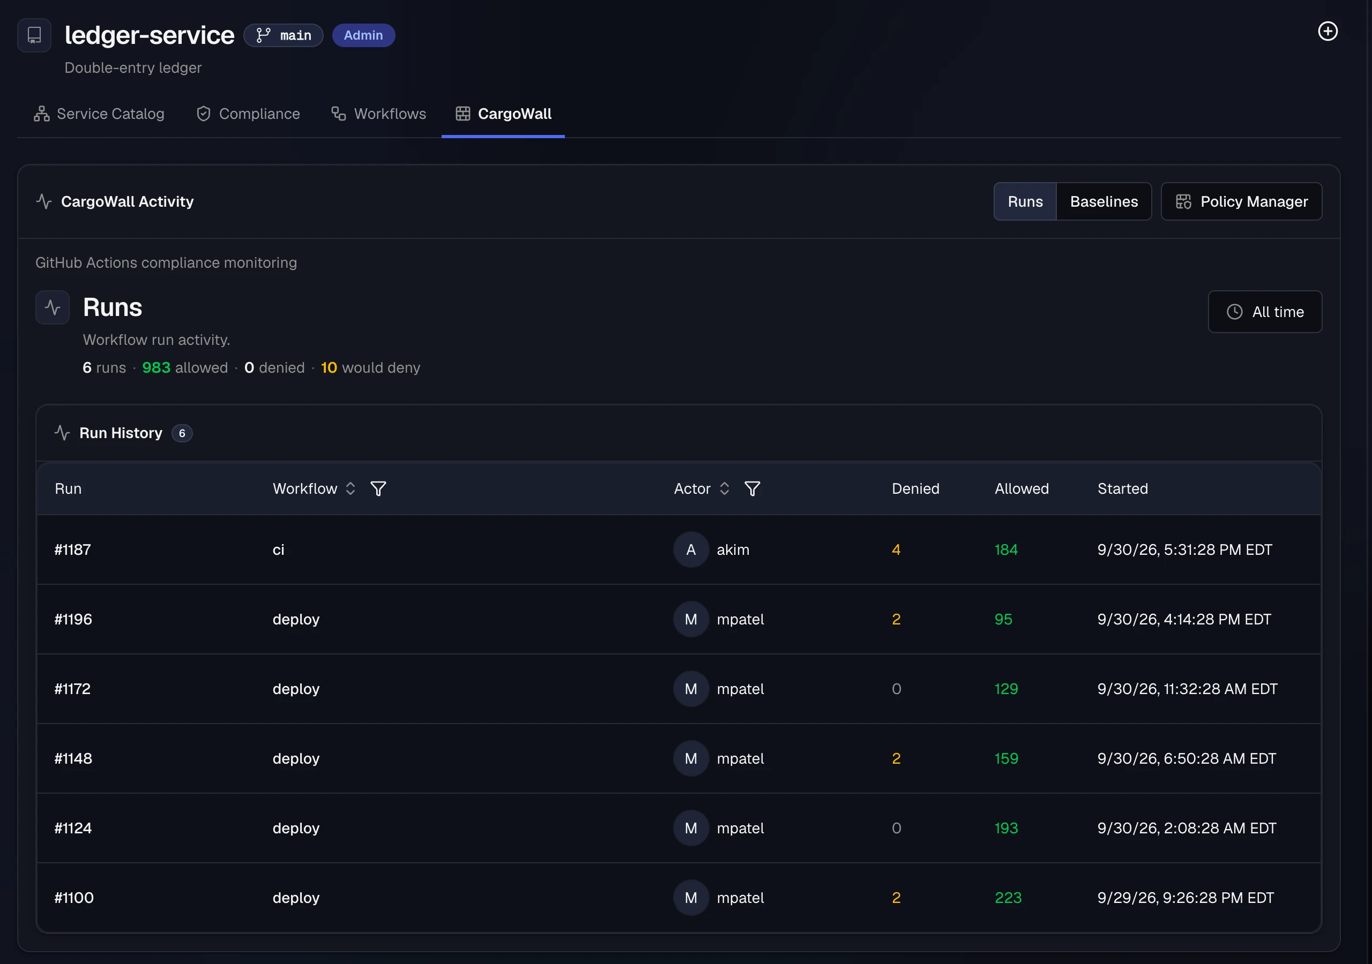
Task: Open the main branch selector
Action: click(x=284, y=35)
